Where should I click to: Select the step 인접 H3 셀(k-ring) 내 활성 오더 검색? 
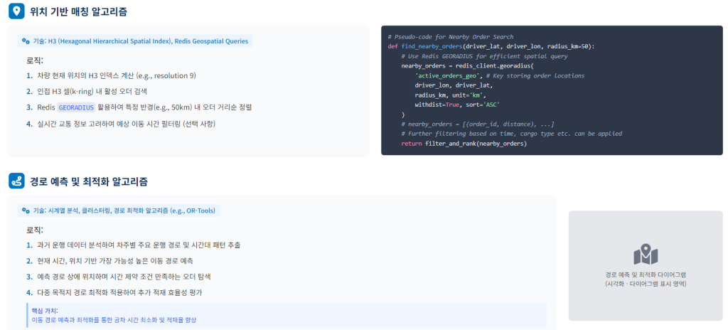coord(92,91)
